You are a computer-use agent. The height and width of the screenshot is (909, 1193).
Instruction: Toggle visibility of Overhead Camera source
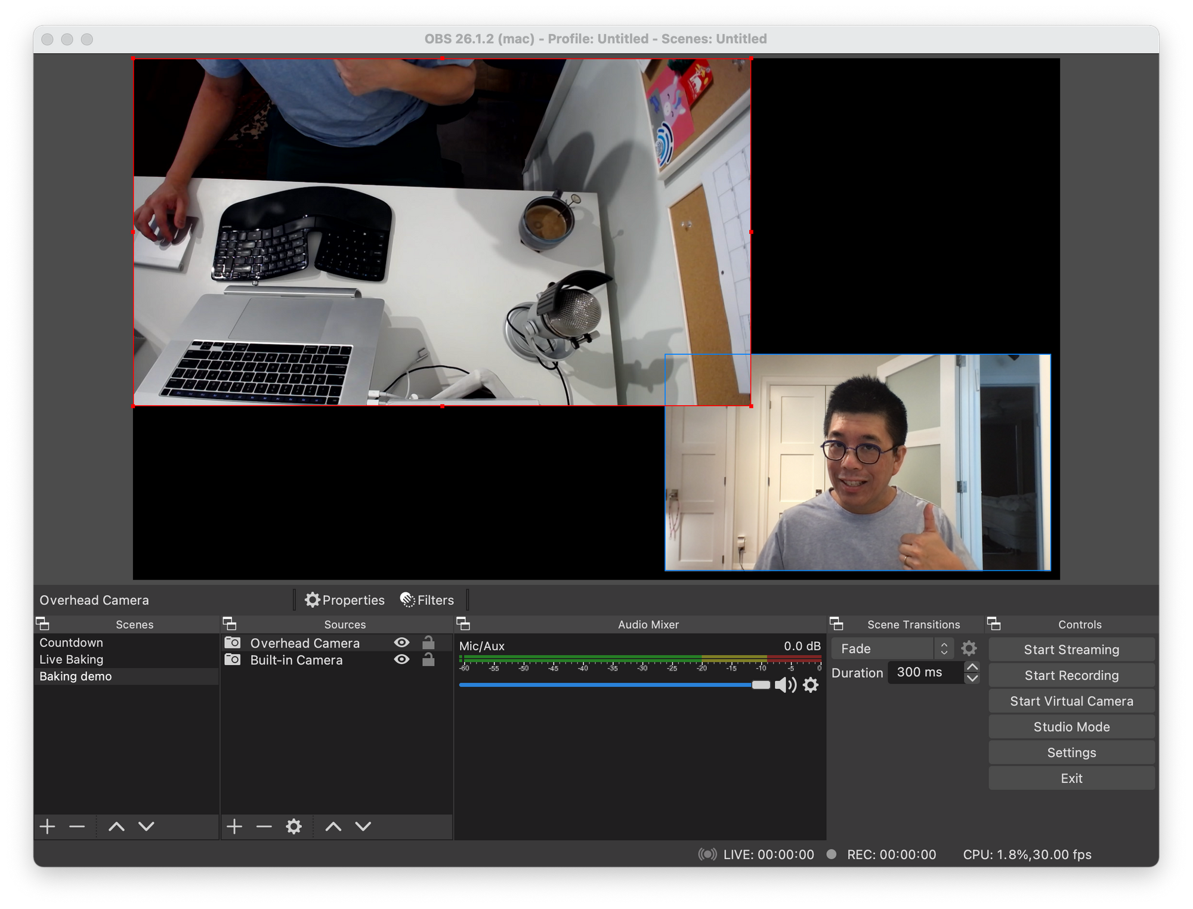point(402,642)
